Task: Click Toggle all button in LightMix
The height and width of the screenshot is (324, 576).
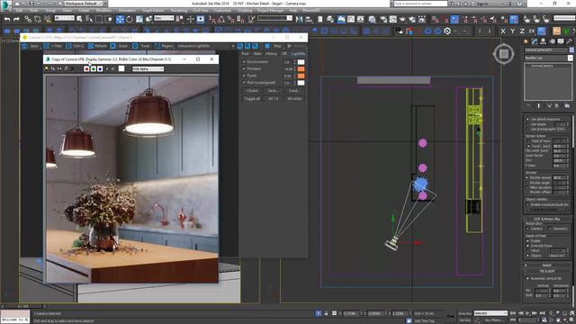Action: 252,98
